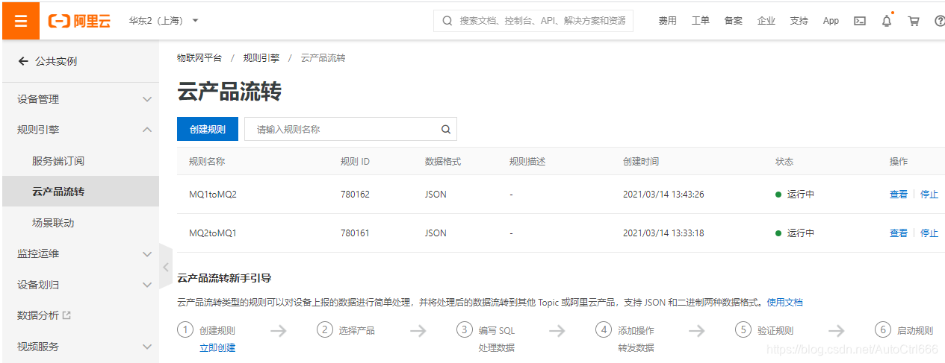View the MQ1toMQ2 rule

coord(899,195)
